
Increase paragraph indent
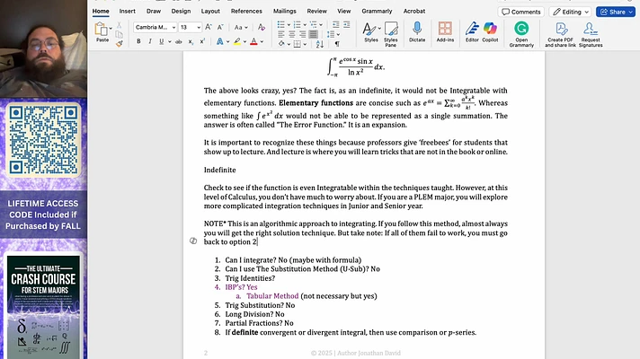(347, 25)
